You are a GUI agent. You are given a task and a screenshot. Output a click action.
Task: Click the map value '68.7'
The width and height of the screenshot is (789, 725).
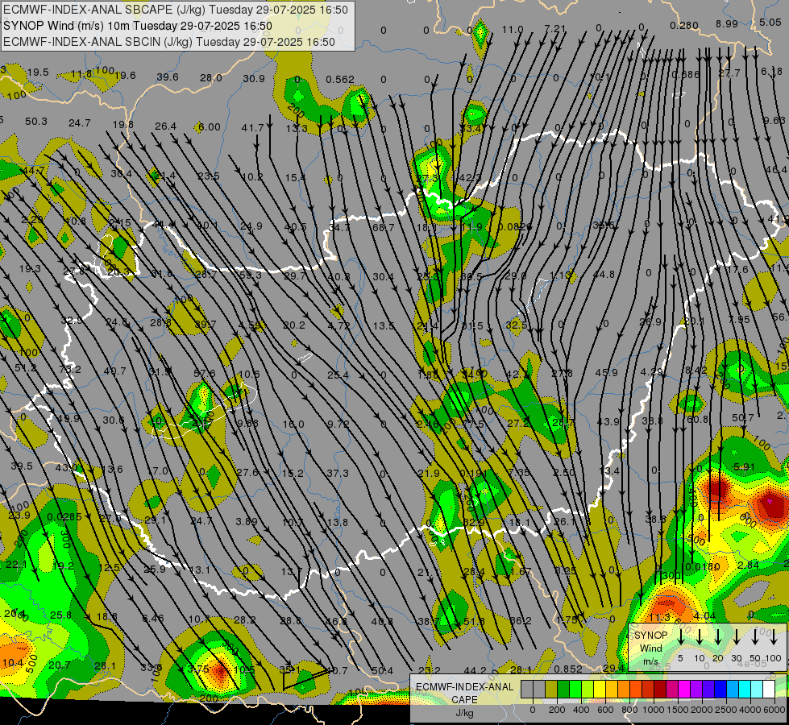[383, 228]
